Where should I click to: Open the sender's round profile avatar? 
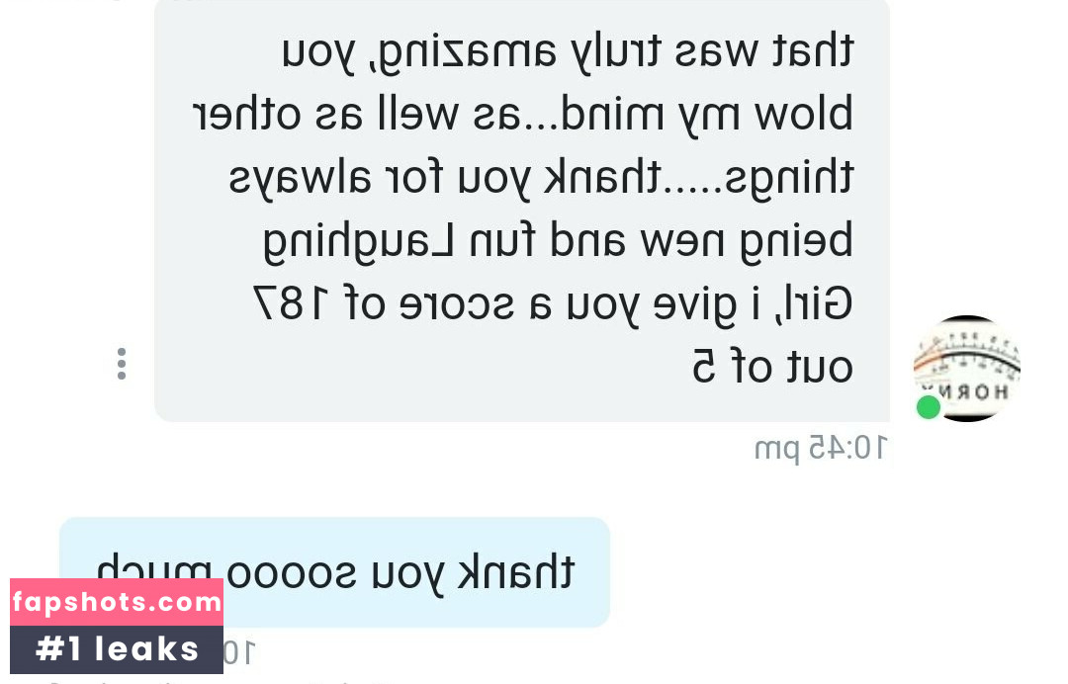pos(966,369)
